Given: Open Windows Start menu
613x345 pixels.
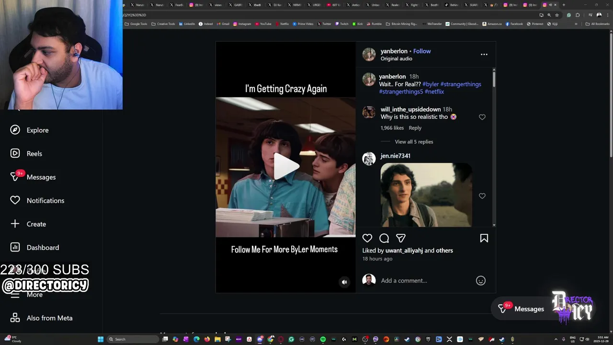Looking at the screenshot, I should pyautogui.click(x=101, y=339).
